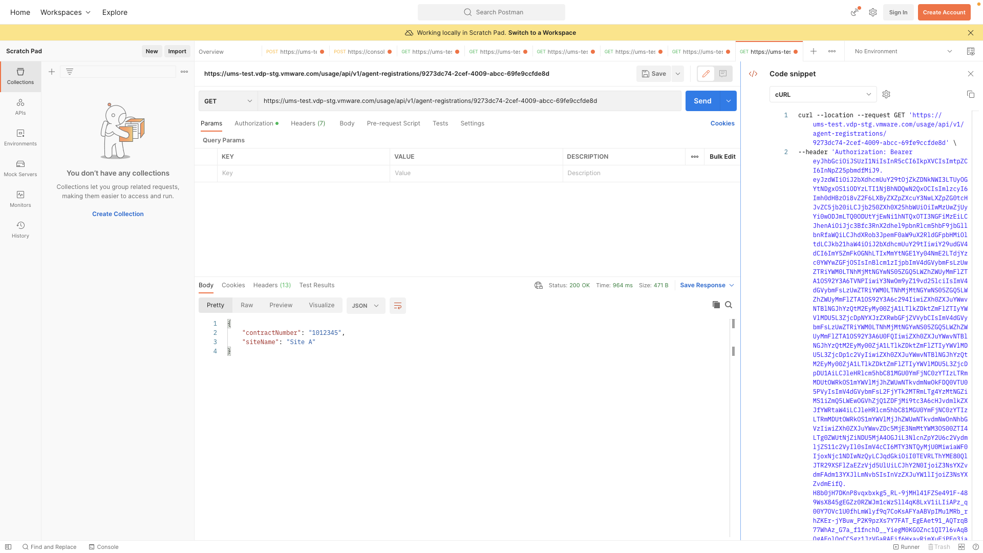Screen dimensions: 983x553
Task: Expand the GET method dropdown
Action: [x=228, y=101]
